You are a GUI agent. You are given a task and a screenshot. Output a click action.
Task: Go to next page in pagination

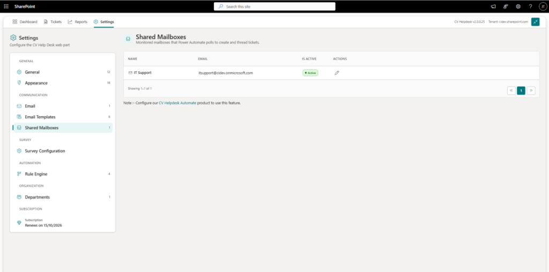(531, 90)
